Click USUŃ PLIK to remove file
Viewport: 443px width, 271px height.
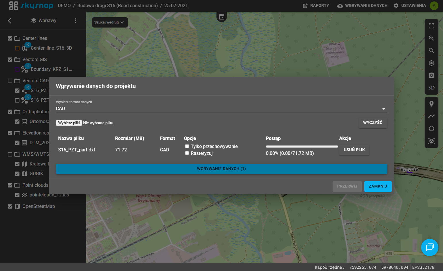pyautogui.click(x=354, y=150)
